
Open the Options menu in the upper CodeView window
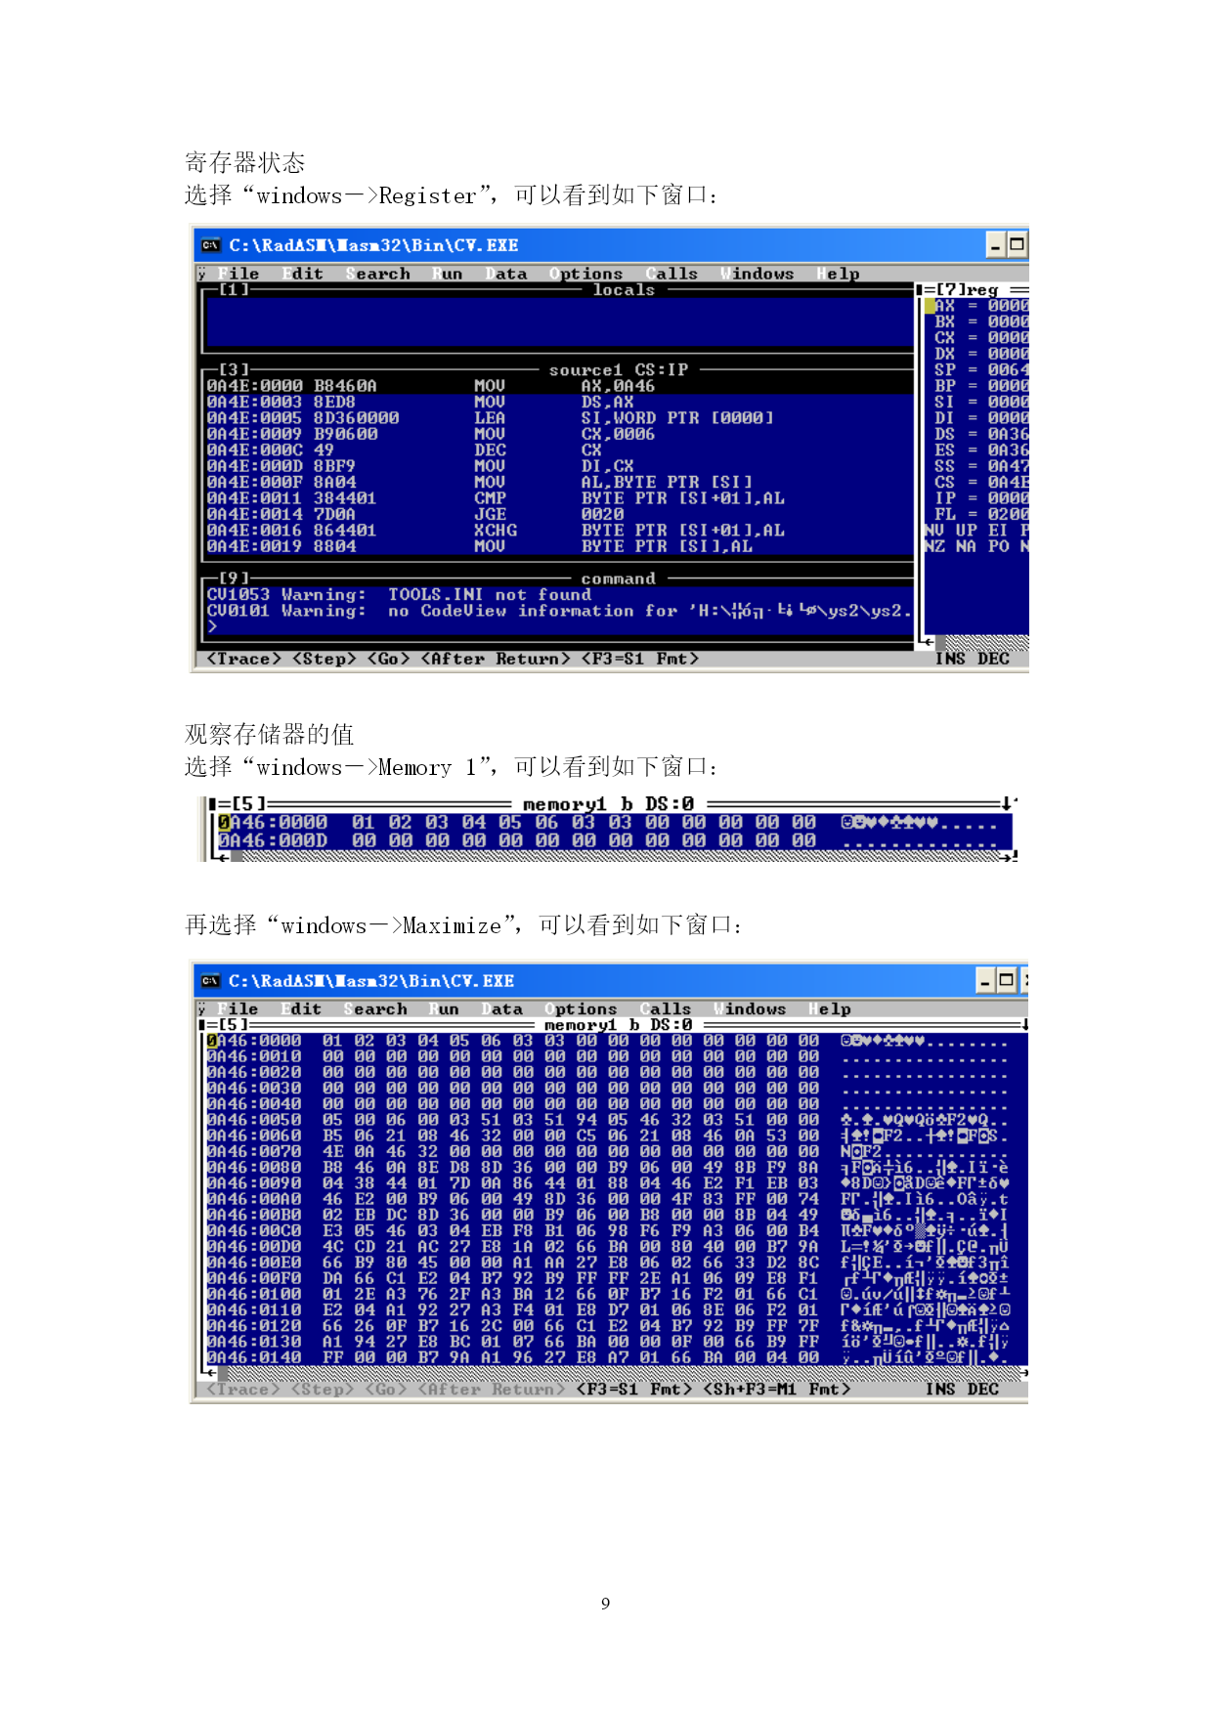(x=586, y=274)
